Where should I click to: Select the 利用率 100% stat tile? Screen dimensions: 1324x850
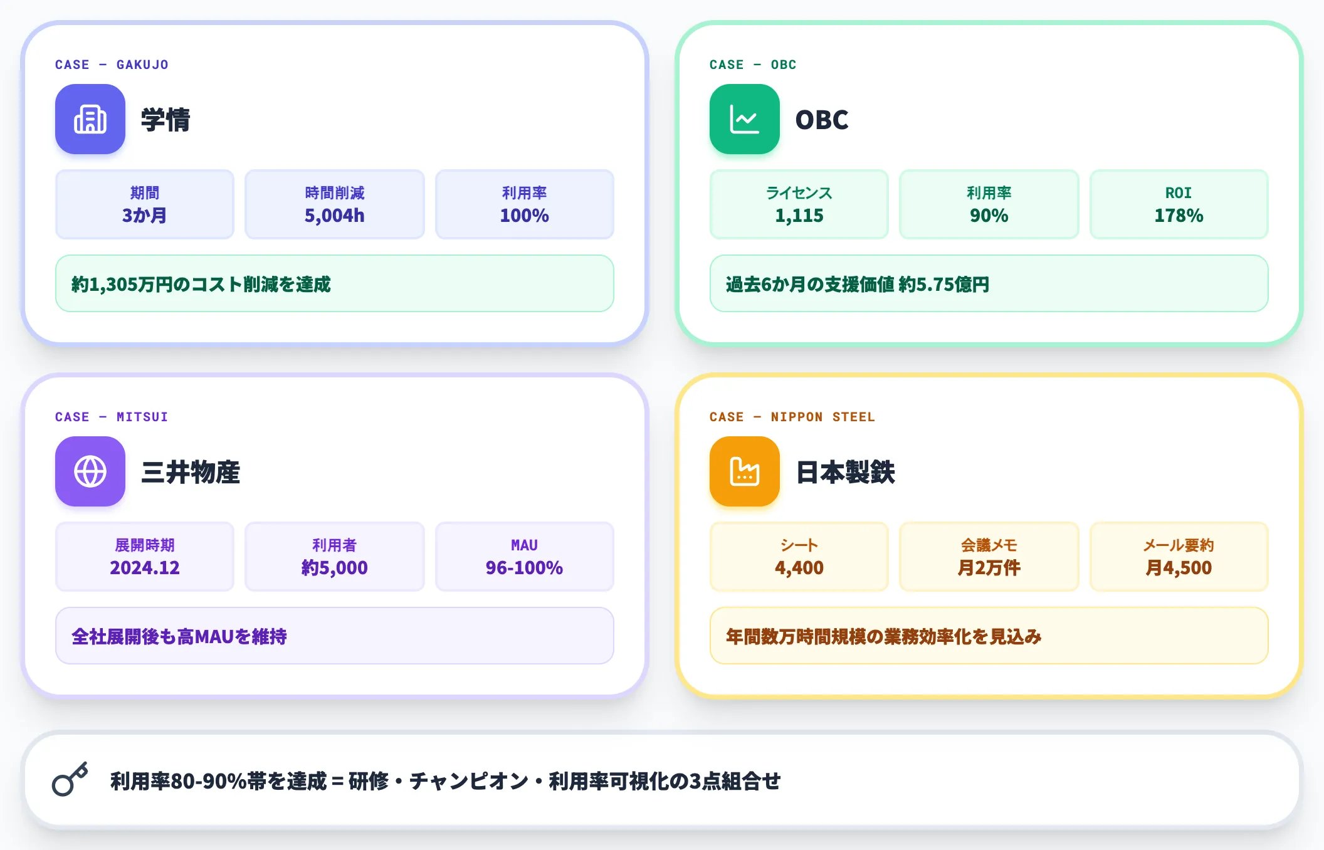(525, 204)
